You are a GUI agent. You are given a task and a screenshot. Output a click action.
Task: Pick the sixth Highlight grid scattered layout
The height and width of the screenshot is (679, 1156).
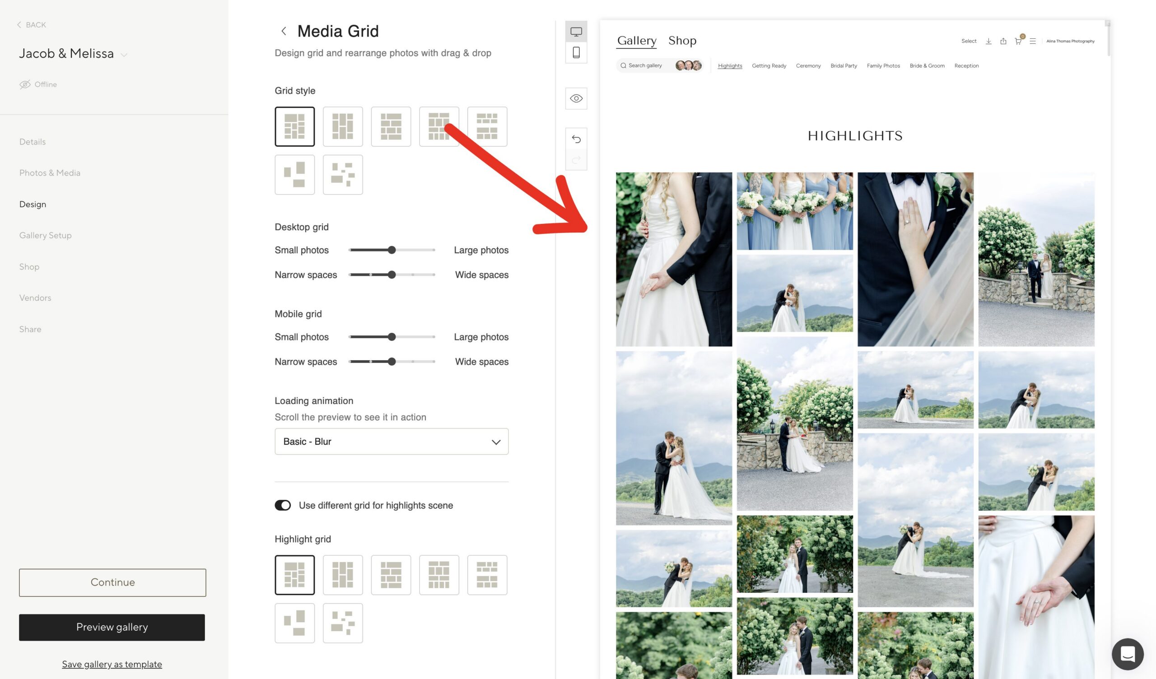tap(294, 623)
